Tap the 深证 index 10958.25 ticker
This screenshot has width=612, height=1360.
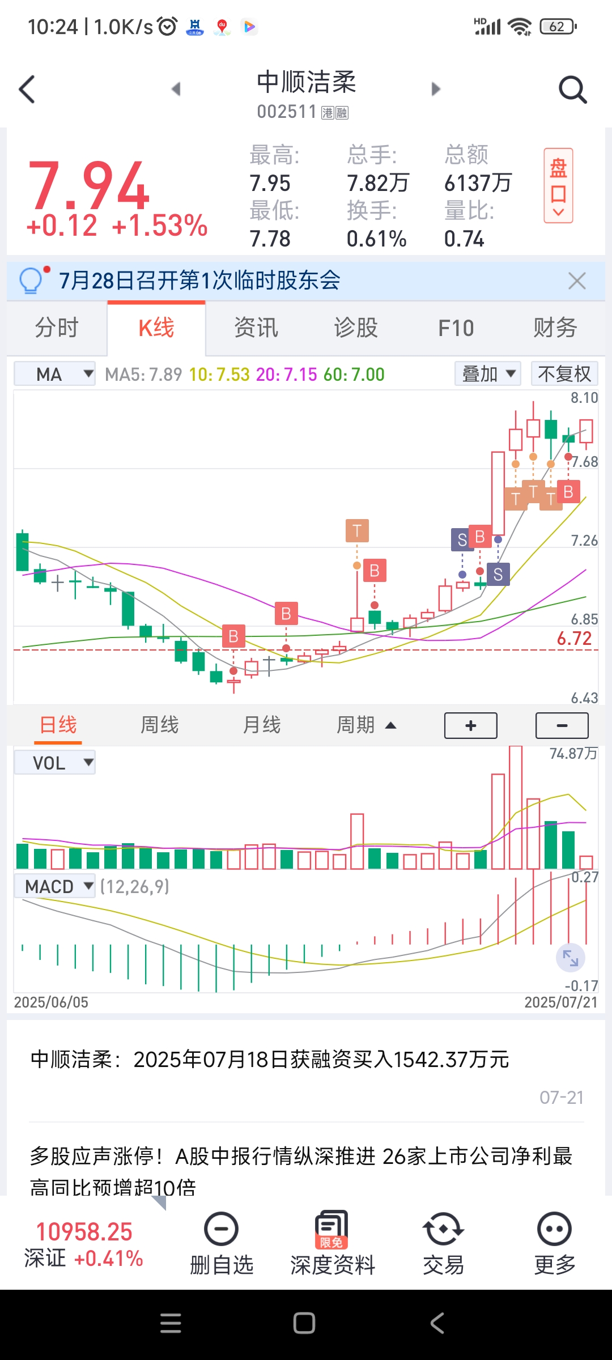pos(84,1244)
